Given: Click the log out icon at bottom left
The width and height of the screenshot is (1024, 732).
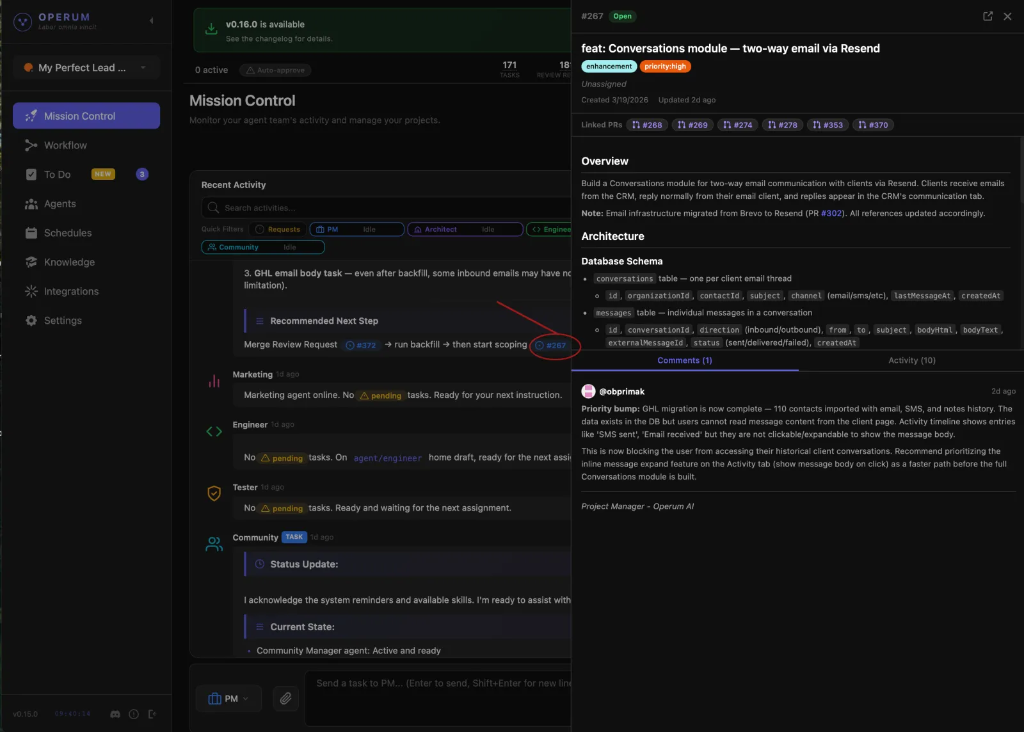Looking at the screenshot, I should coord(153,714).
